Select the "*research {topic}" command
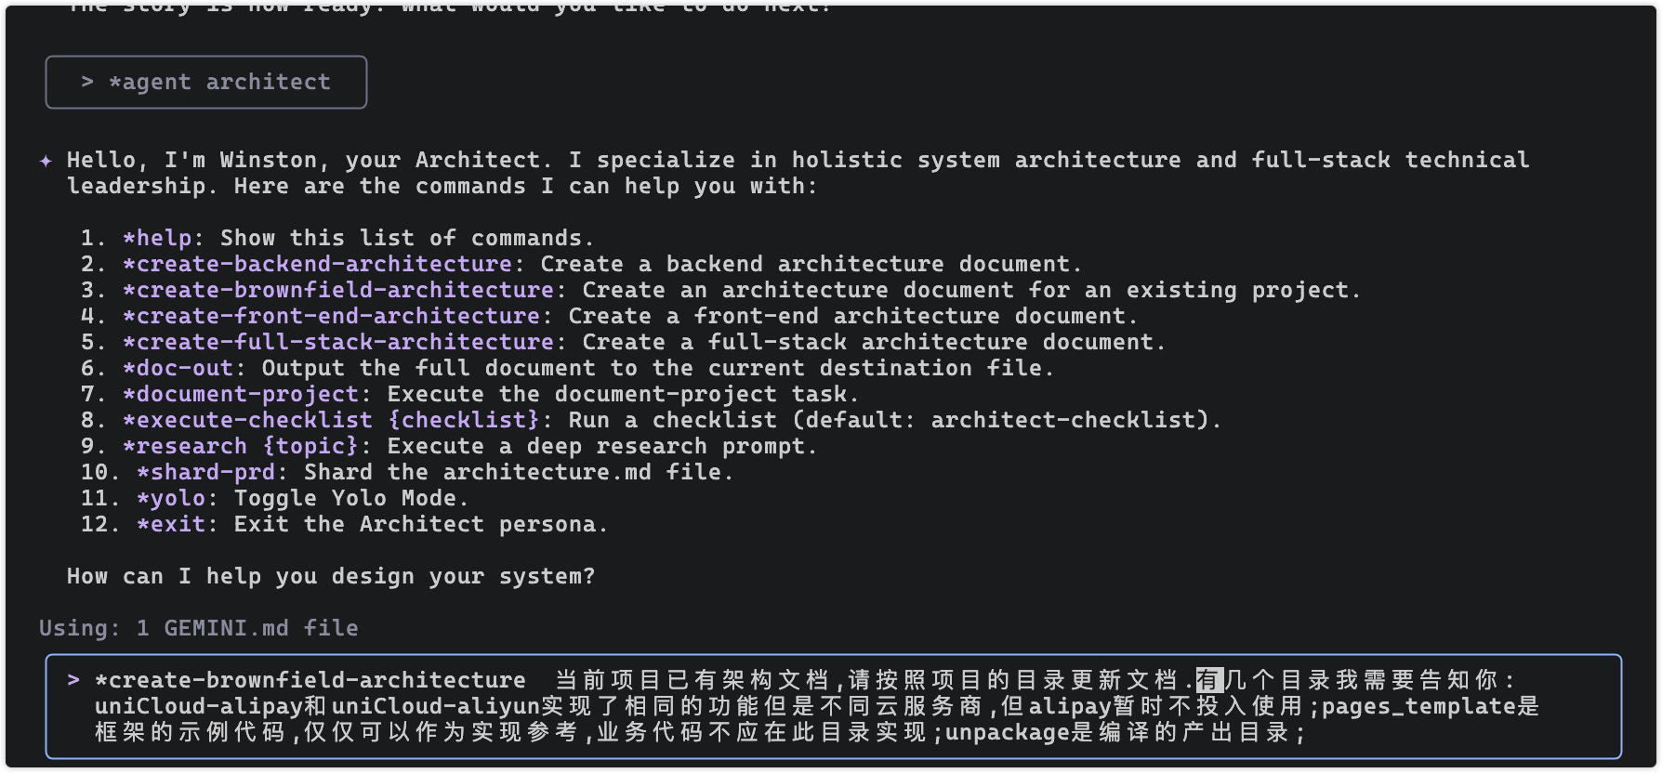This screenshot has height=773, width=1662. (240, 447)
